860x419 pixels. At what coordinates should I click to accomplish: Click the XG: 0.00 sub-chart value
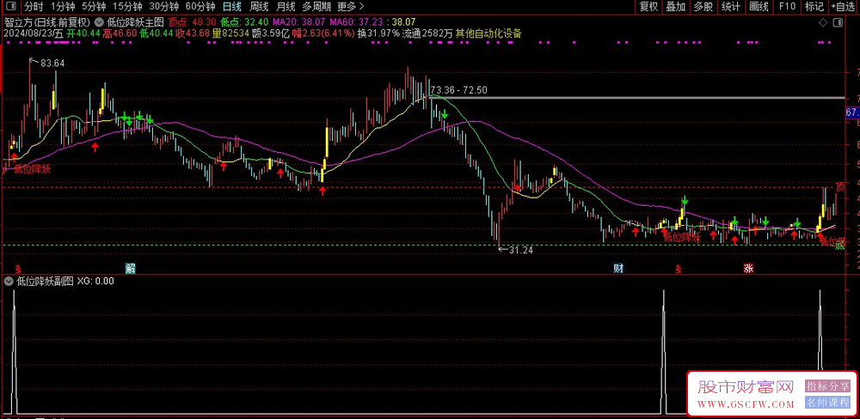point(96,282)
